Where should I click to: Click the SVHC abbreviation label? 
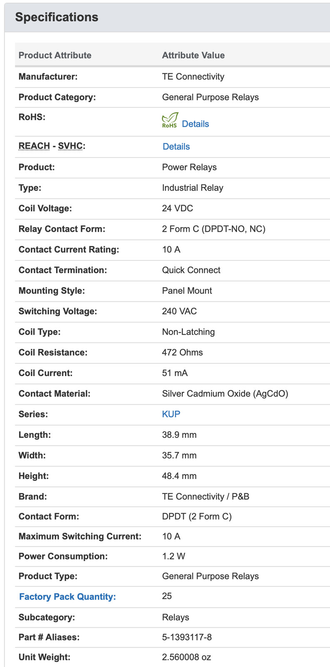(70, 146)
